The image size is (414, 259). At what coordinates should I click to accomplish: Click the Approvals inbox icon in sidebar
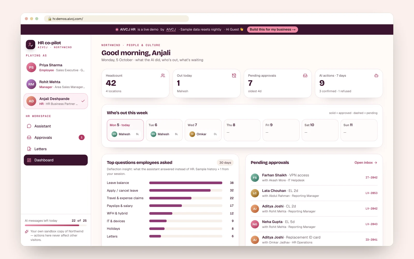pos(29,138)
